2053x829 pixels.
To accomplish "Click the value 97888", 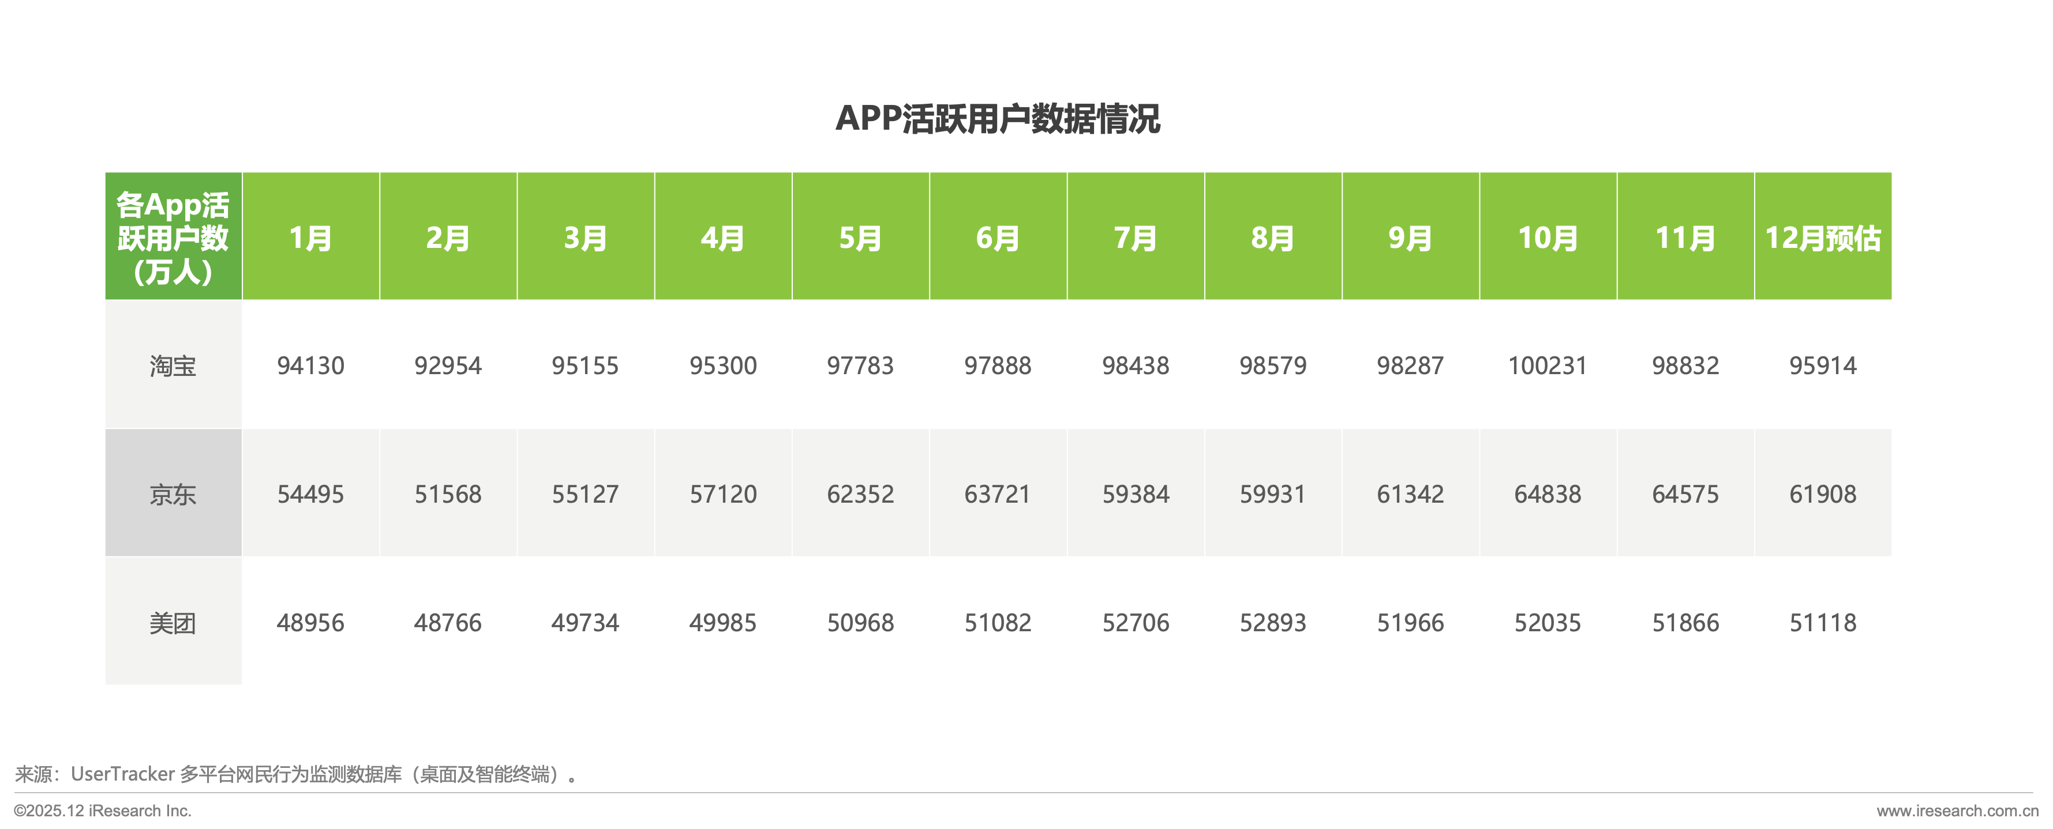I will [x=998, y=365].
